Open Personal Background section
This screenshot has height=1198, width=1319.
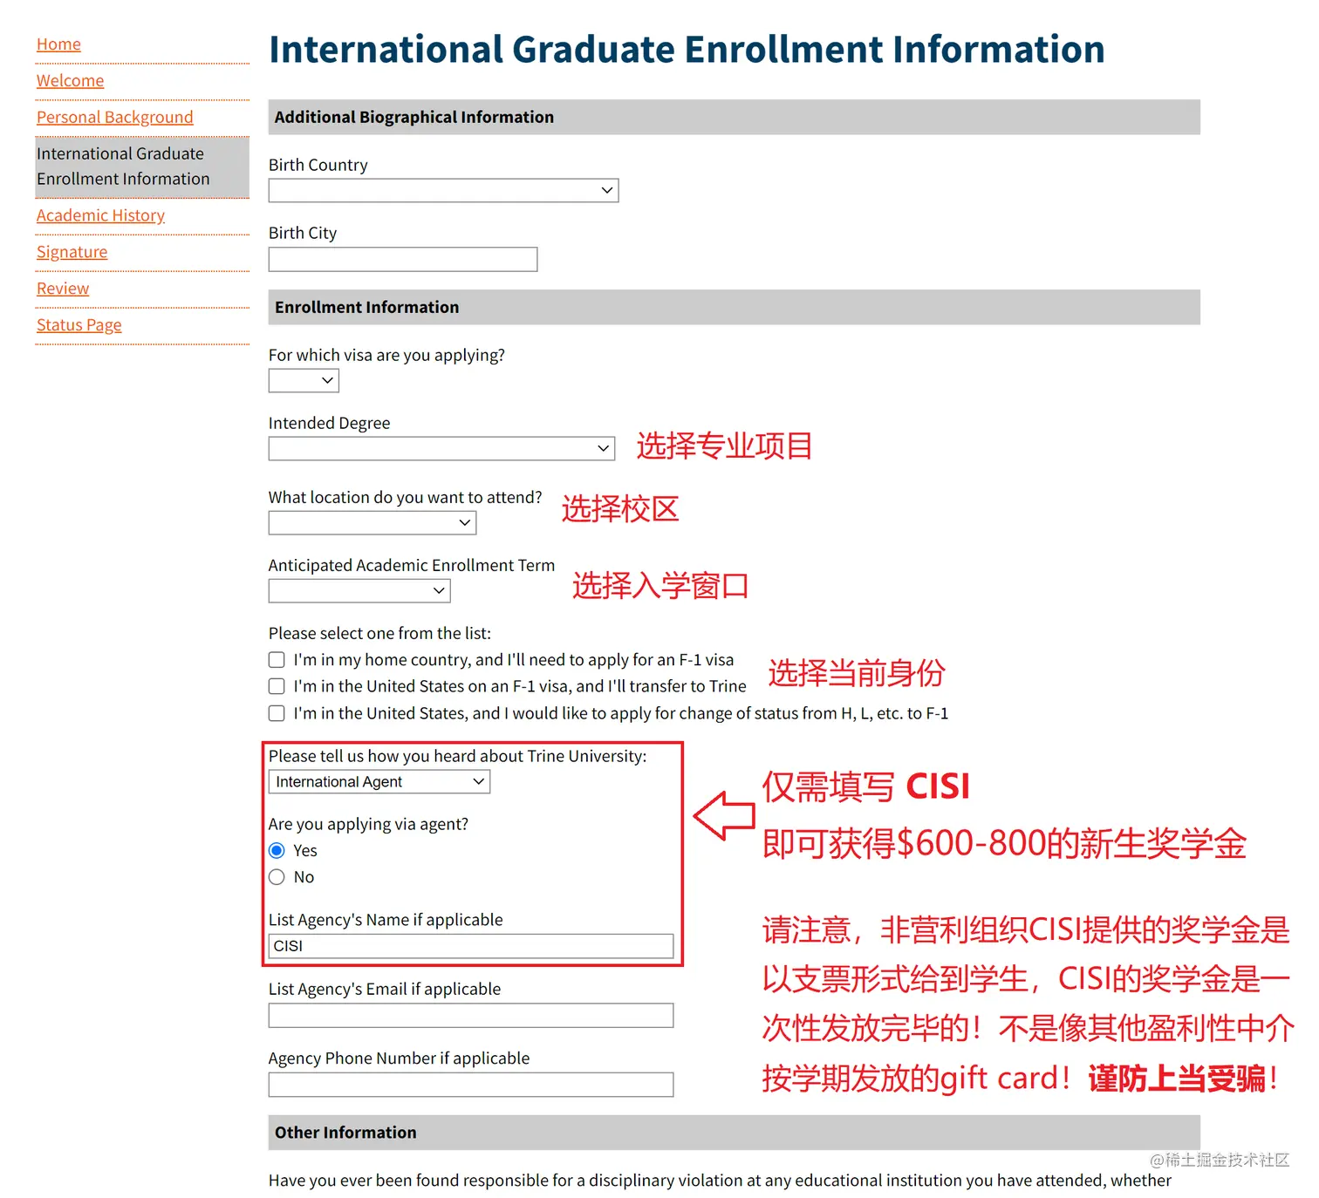(114, 118)
